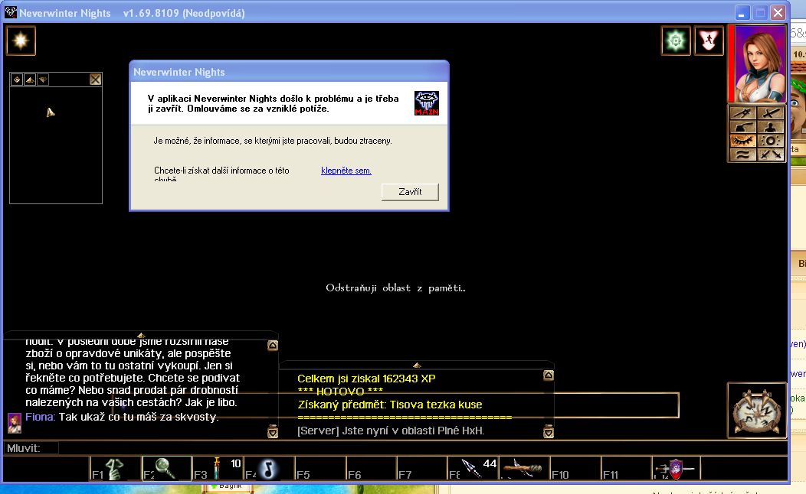Click the '[Server] Jste nyní v oblasti' message
The height and width of the screenshot is (494, 806).
point(391,431)
